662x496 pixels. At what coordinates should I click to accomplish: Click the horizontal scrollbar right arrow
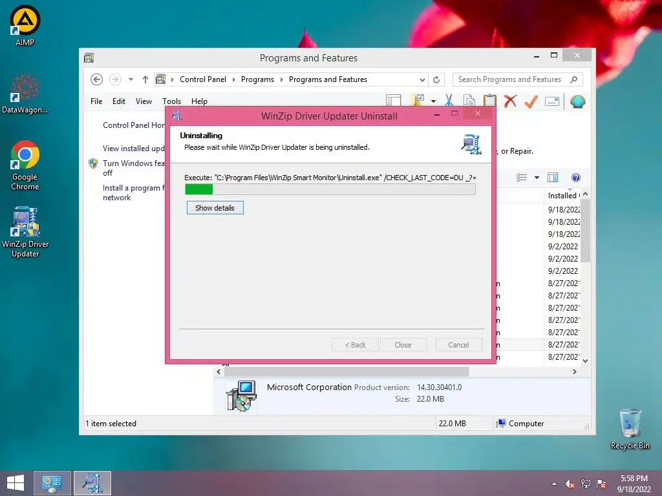574,371
